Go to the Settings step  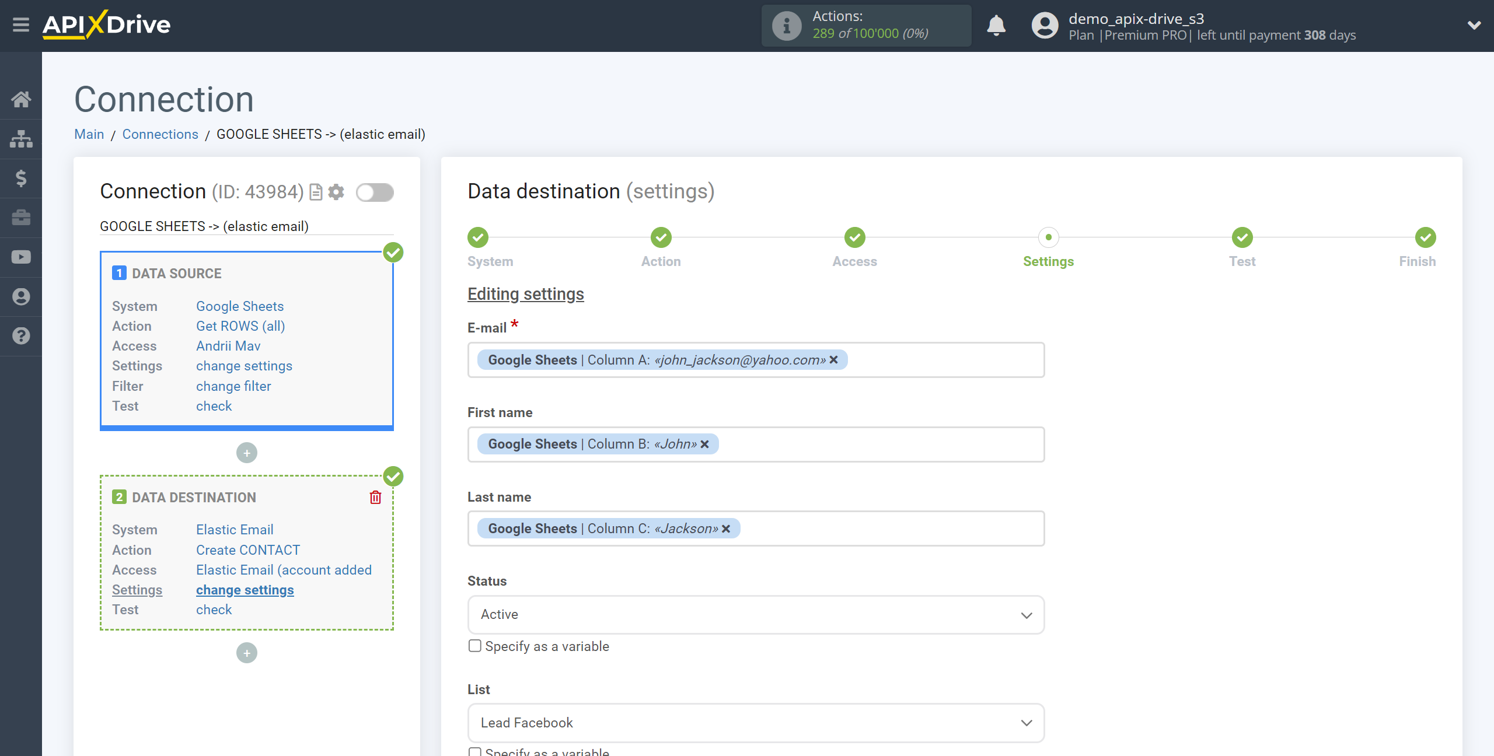[x=1049, y=237]
